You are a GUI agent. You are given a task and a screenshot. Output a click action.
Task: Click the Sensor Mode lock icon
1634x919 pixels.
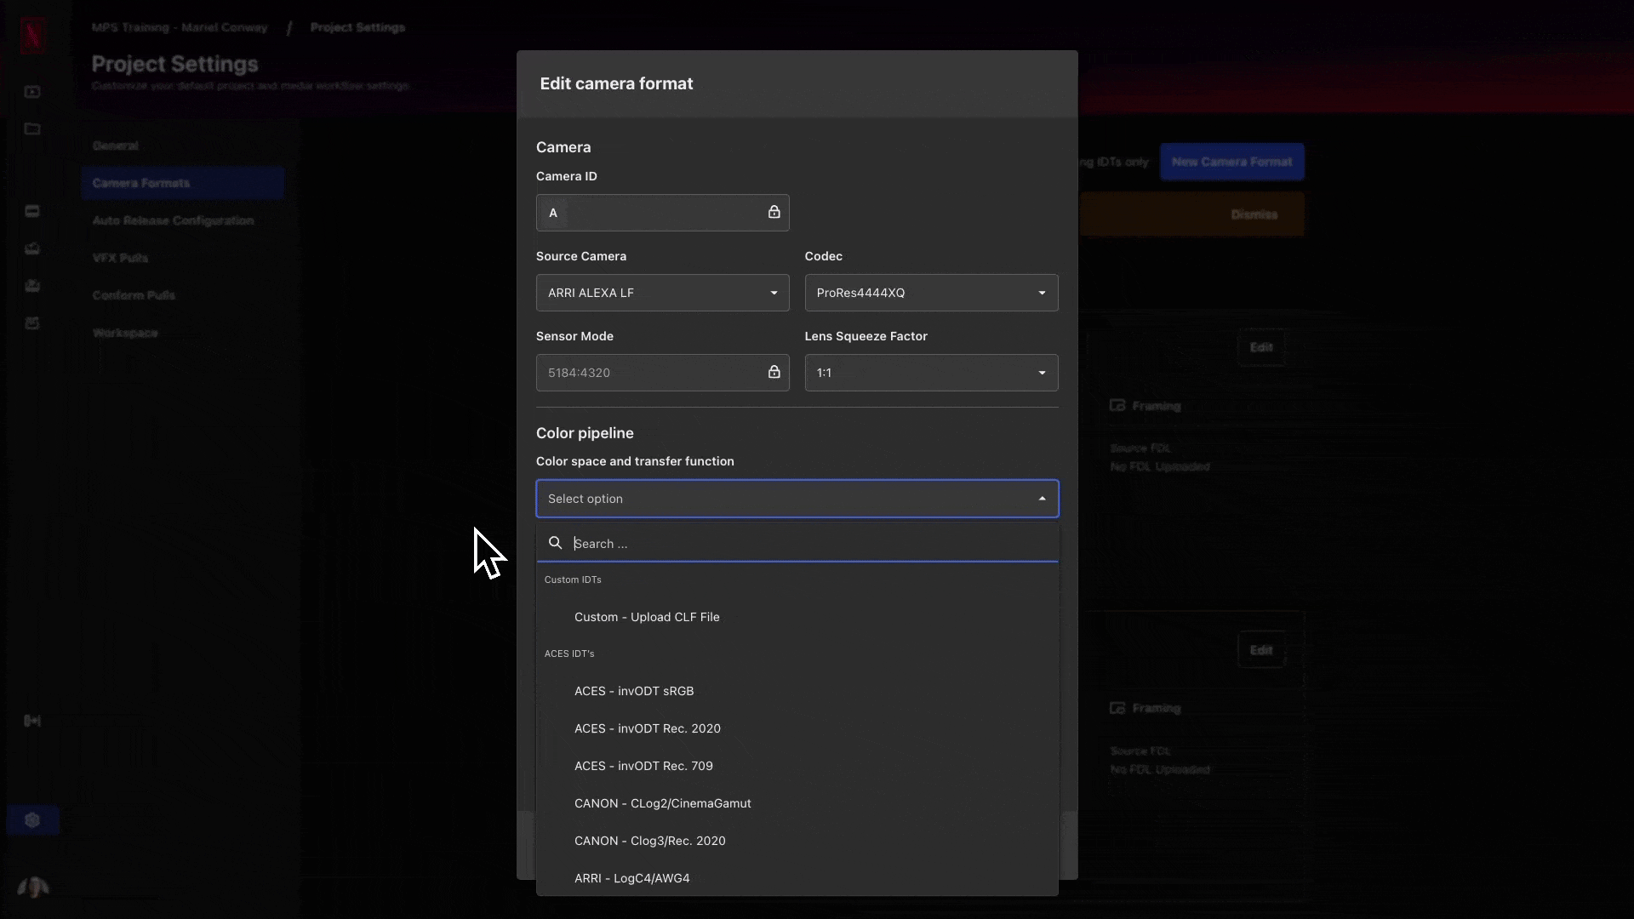point(774,372)
